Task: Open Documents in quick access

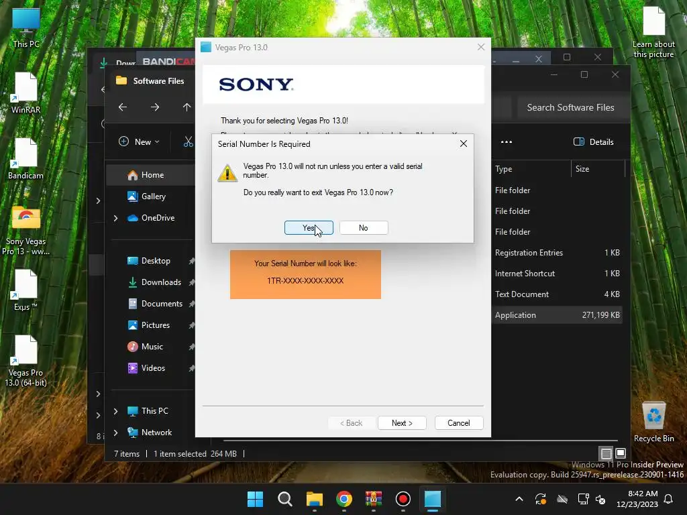Action: click(x=156, y=304)
